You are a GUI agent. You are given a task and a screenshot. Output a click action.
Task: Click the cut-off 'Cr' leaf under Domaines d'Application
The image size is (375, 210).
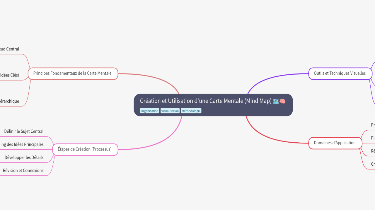[x=373, y=164]
